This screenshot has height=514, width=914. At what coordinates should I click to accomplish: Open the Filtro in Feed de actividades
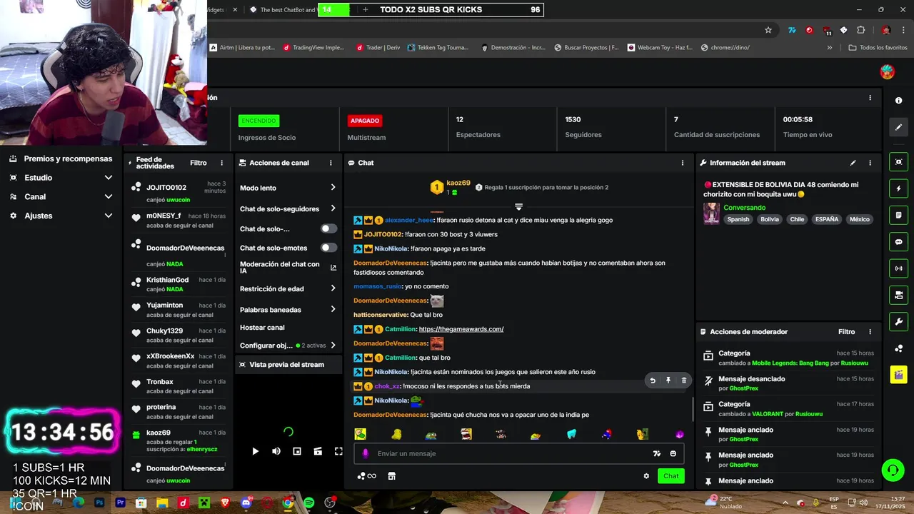(x=199, y=163)
